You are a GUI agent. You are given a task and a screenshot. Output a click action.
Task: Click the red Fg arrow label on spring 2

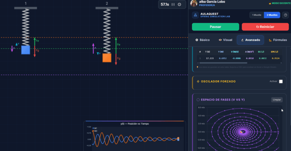(x=119, y=58)
